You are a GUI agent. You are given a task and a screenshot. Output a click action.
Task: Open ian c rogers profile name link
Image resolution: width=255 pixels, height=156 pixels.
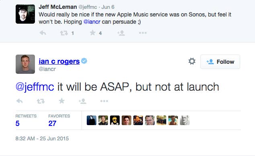[59, 61]
